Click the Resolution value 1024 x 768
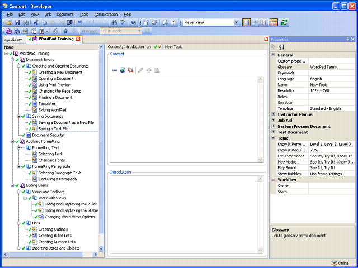Image resolution: width=358 pixels, height=268 pixels. (x=319, y=90)
